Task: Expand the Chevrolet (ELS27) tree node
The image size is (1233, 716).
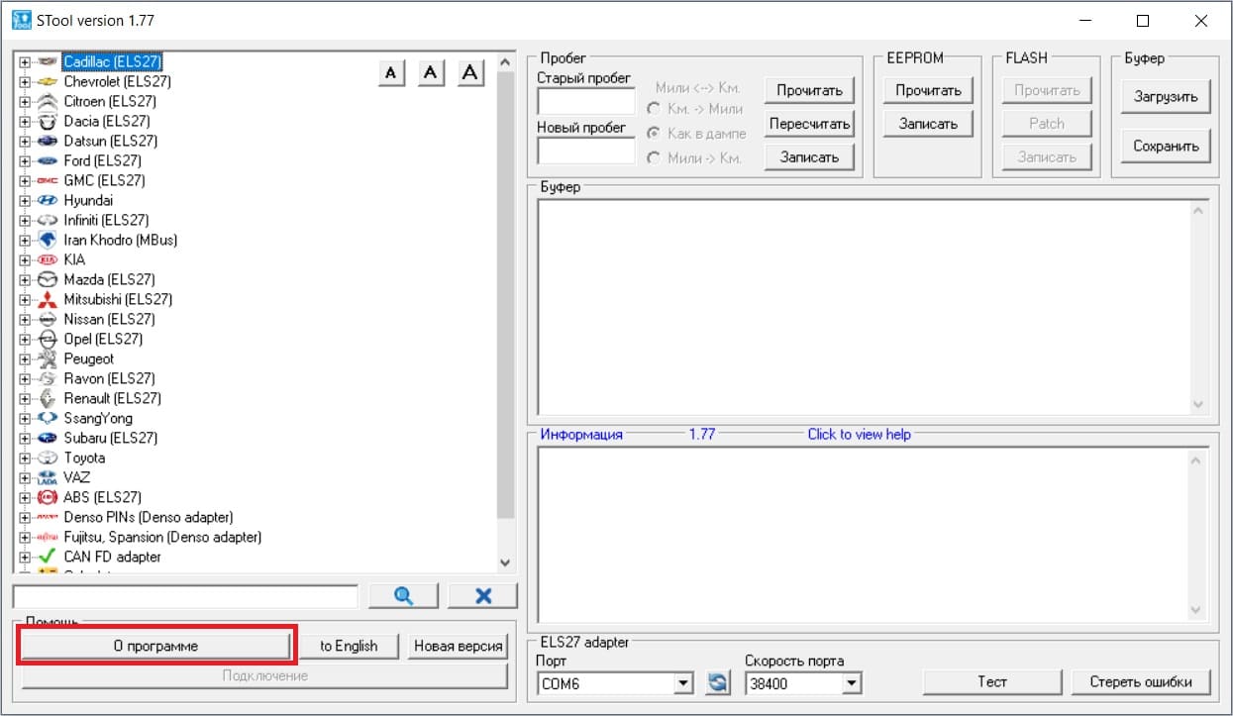Action: coord(25,81)
